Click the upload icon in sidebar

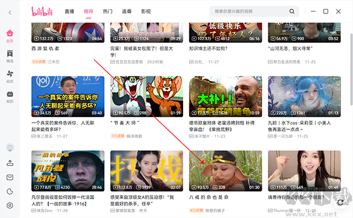(10, 163)
